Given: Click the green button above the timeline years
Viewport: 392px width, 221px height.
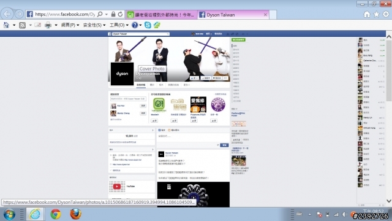Looking at the screenshot, I should (x=238, y=39).
